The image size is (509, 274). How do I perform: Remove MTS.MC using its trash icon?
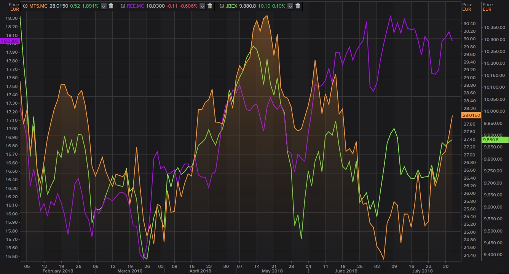(x=110, y=6)
